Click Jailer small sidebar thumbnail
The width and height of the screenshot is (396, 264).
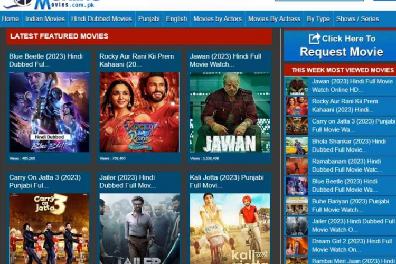[297, 225]
